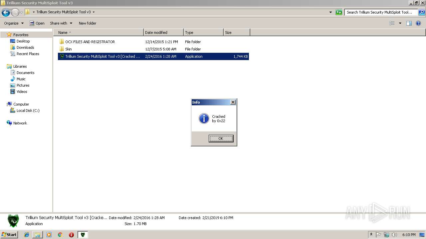Open the Opera taskbar icon
Image resolution: width=426 pixels, height=239 pixels.
(x=71, y=235)
